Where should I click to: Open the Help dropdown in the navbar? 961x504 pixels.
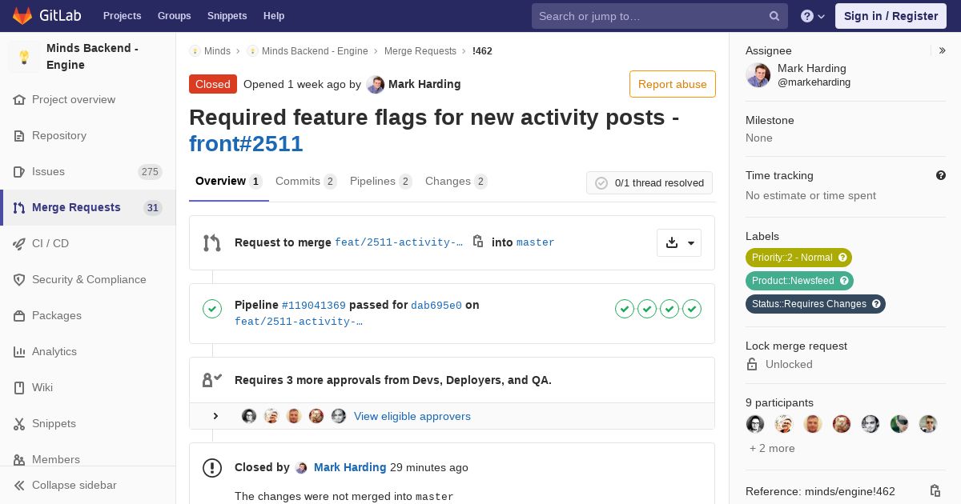tap(813, 16)
